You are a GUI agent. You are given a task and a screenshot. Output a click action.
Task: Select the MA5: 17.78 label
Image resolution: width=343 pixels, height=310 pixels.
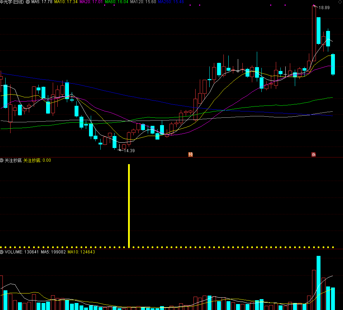pos(42,2)
